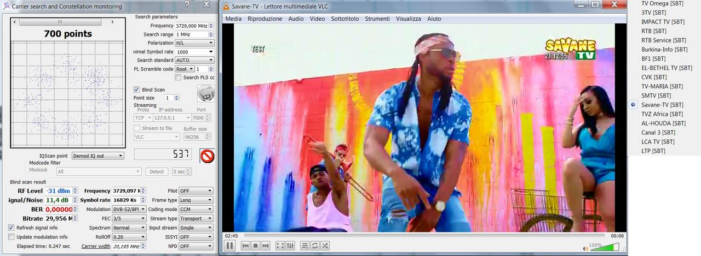Toggle VLC shuffle mode
This screenshot has width=701, height=256.
click(325, 246)
